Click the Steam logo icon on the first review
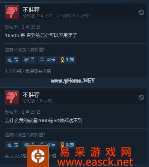Image resolution: width=149 pixels, height=167 pixels. coord(141,12)
